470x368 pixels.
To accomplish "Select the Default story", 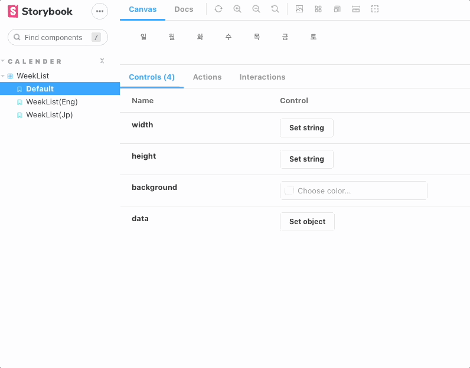I will click(x=60, y=88).
